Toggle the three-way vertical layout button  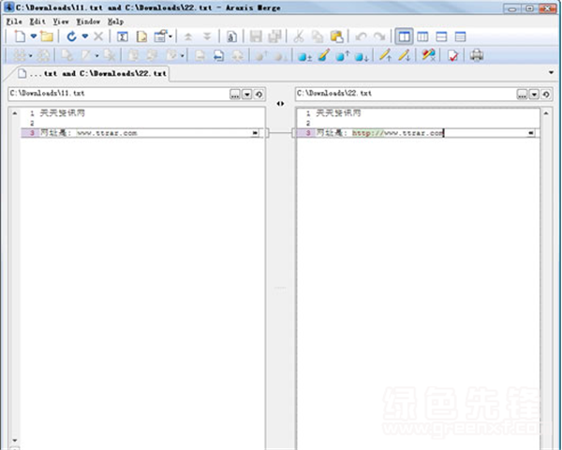pos(422,37)
